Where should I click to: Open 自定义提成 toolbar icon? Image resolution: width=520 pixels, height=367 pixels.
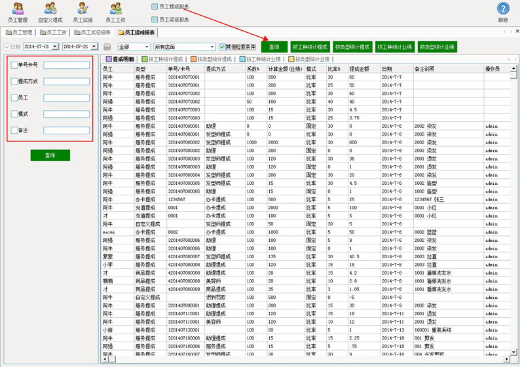coord(50,12)
